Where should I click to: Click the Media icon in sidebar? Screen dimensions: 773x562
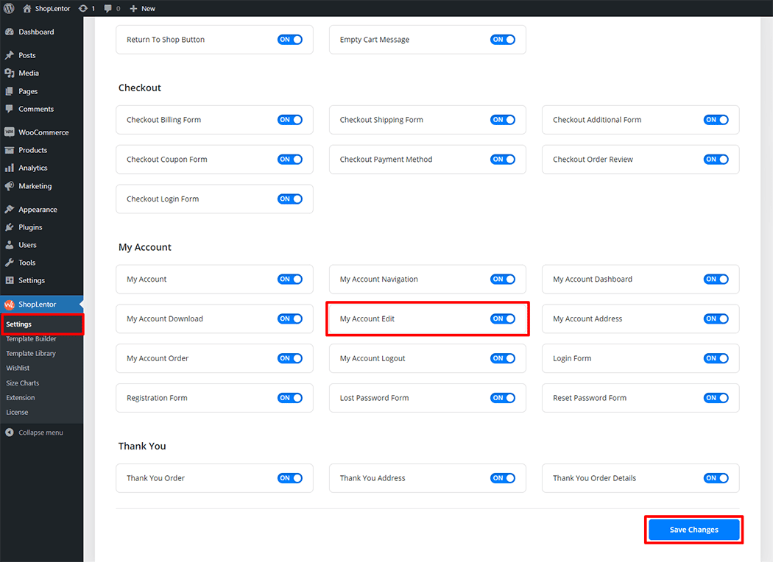pos(10,74)
